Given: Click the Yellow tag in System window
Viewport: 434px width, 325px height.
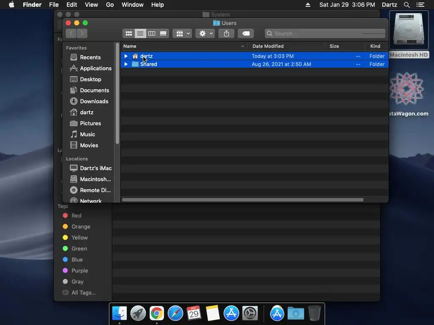Looking at the screenshot, I should tap(75, 238).
